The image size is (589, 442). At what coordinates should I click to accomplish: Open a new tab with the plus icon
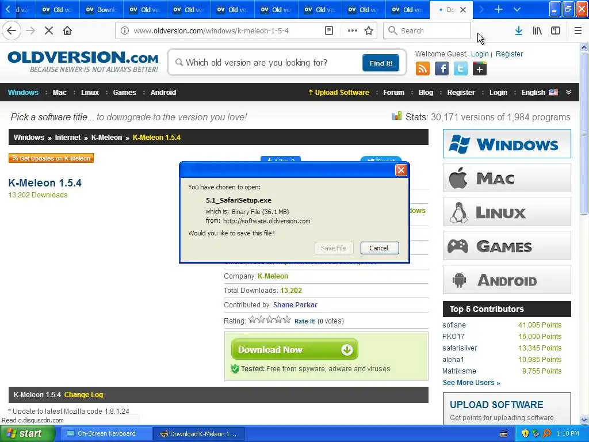(499, 9)
